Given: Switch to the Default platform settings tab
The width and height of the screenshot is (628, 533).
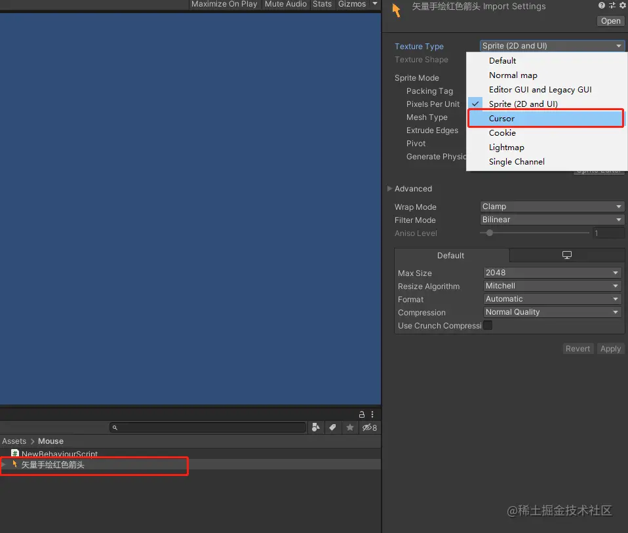Looking at the screenshot, I should (452, 255).
